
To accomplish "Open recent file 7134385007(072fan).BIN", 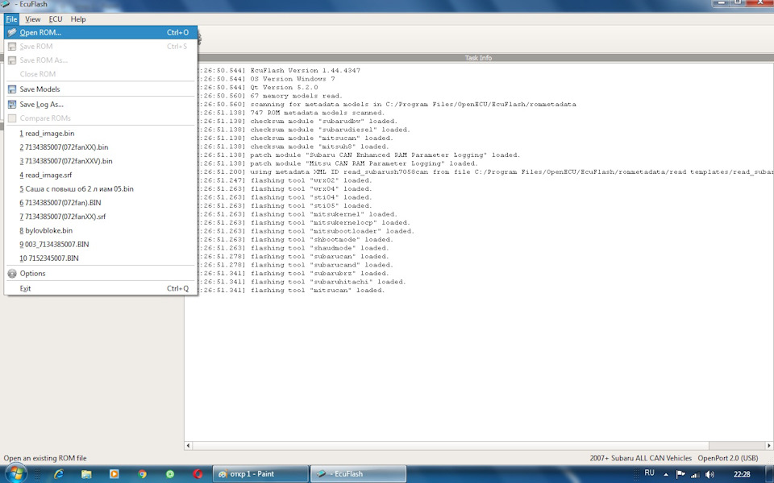I will (101, 203).
